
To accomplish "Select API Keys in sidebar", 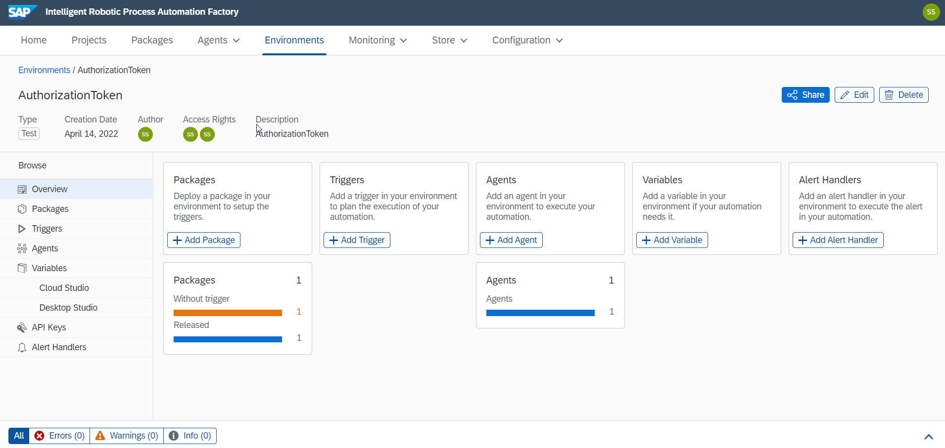I will point(76,327).
